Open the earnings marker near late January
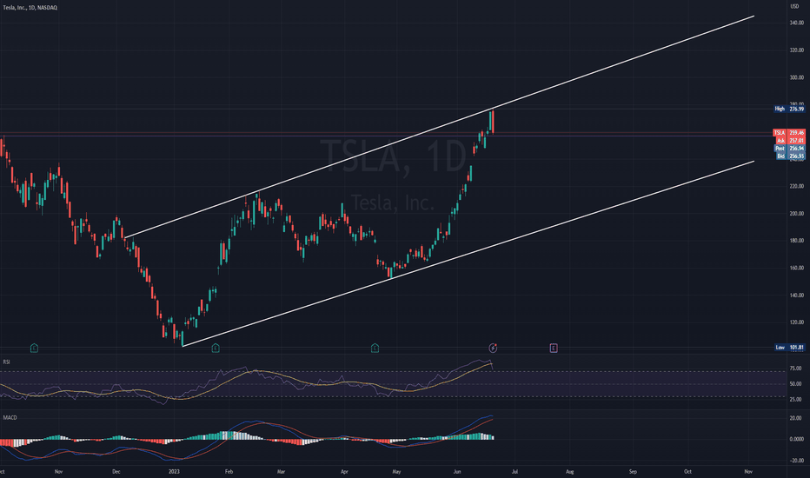Viewport: 810px width, 478px height. (x=216, y=348)
